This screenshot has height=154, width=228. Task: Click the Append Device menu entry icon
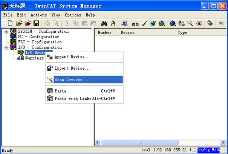tap(50, 57)
